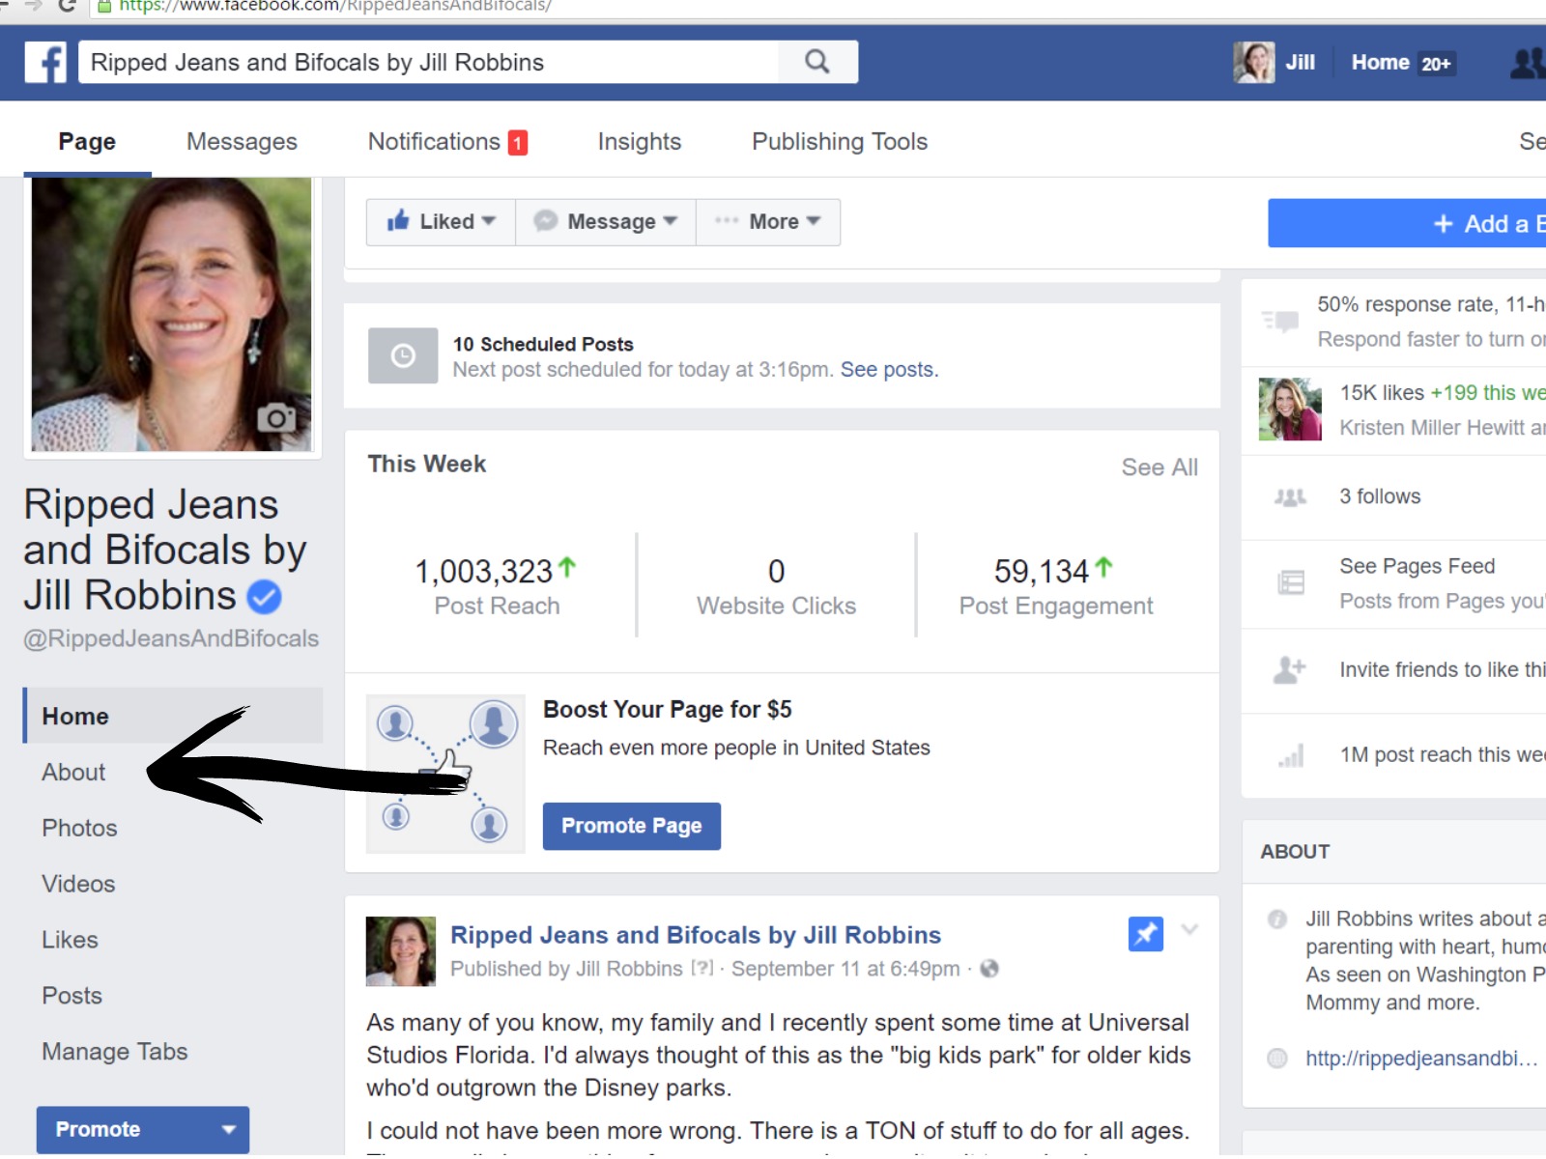Viewport: 1546px width, 1159px height.
Task: Click the Add a Button button
Action: [x=1407, y=223]
